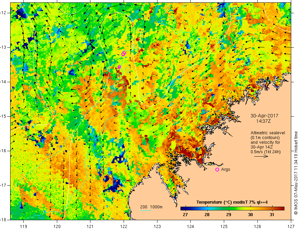Click the color bar tick label '27'
The width and height of the screenshot is (298, 230).
[185, 215]
